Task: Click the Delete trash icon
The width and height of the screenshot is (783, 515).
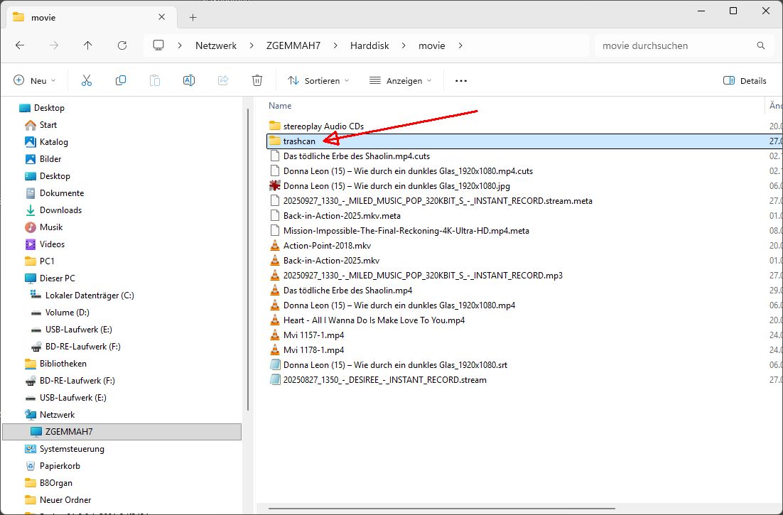Action: (257, 81)
